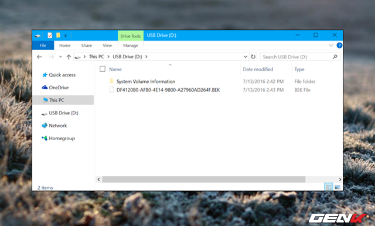The image size is (375, 226).
Task: Click USB Drive (D:) in address breadcrumb
Action: 127,57
